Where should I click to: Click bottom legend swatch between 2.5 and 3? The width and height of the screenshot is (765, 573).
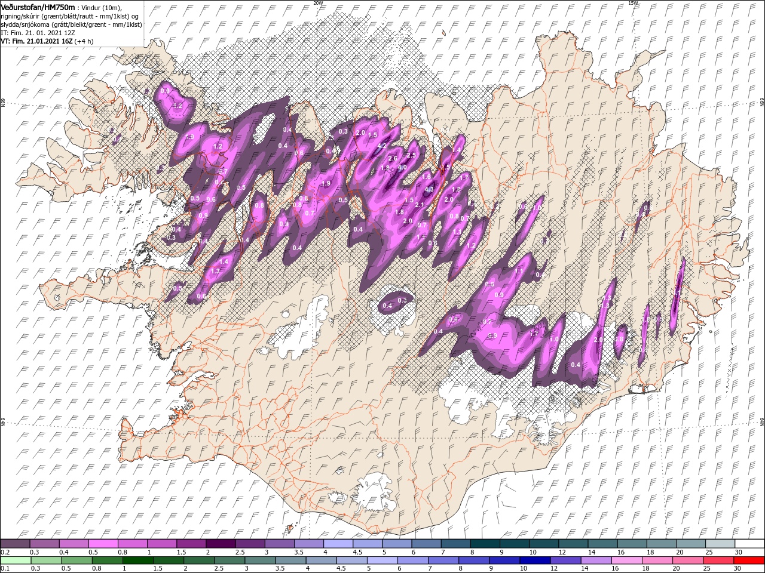(229, 560)
